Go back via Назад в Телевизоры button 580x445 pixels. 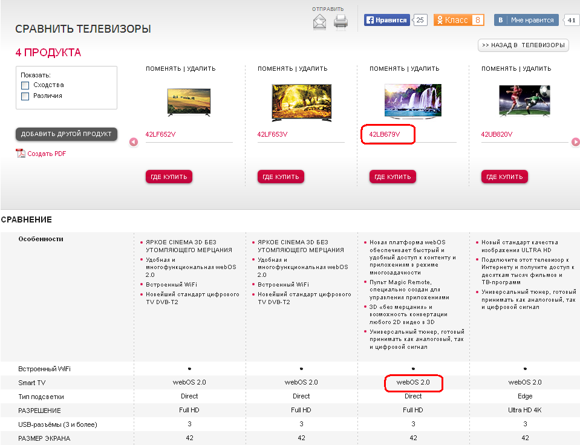[523, 45]
